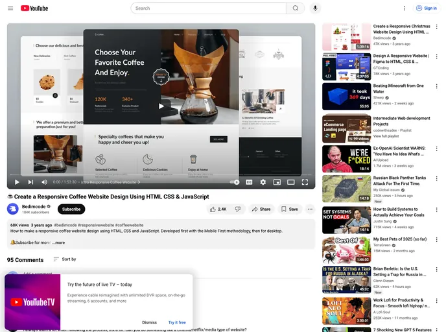Dismiss the YouTube TV promo
This screenshot has width=446, height=332.
[x=149, y=322]
